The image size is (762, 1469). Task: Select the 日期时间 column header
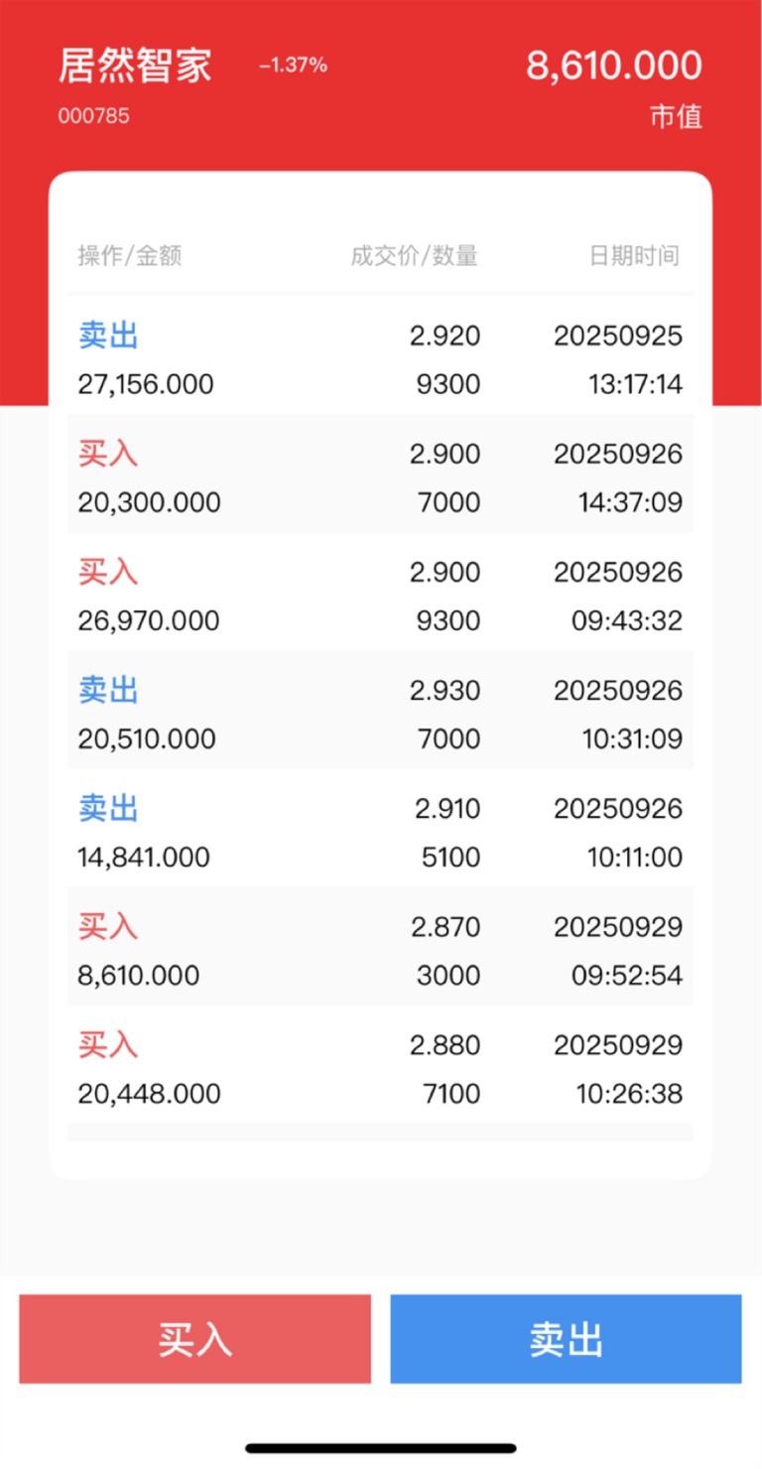coord(634,256)
